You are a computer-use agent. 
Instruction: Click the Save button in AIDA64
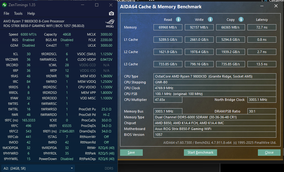click(x=131, y=152)
